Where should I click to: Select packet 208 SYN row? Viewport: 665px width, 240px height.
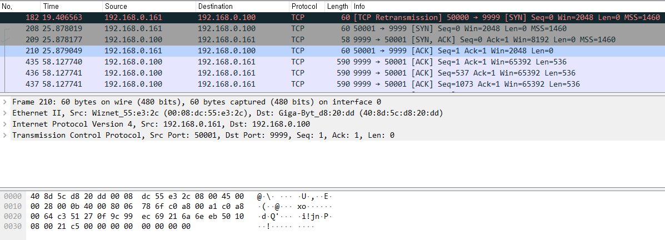point(332,28)
